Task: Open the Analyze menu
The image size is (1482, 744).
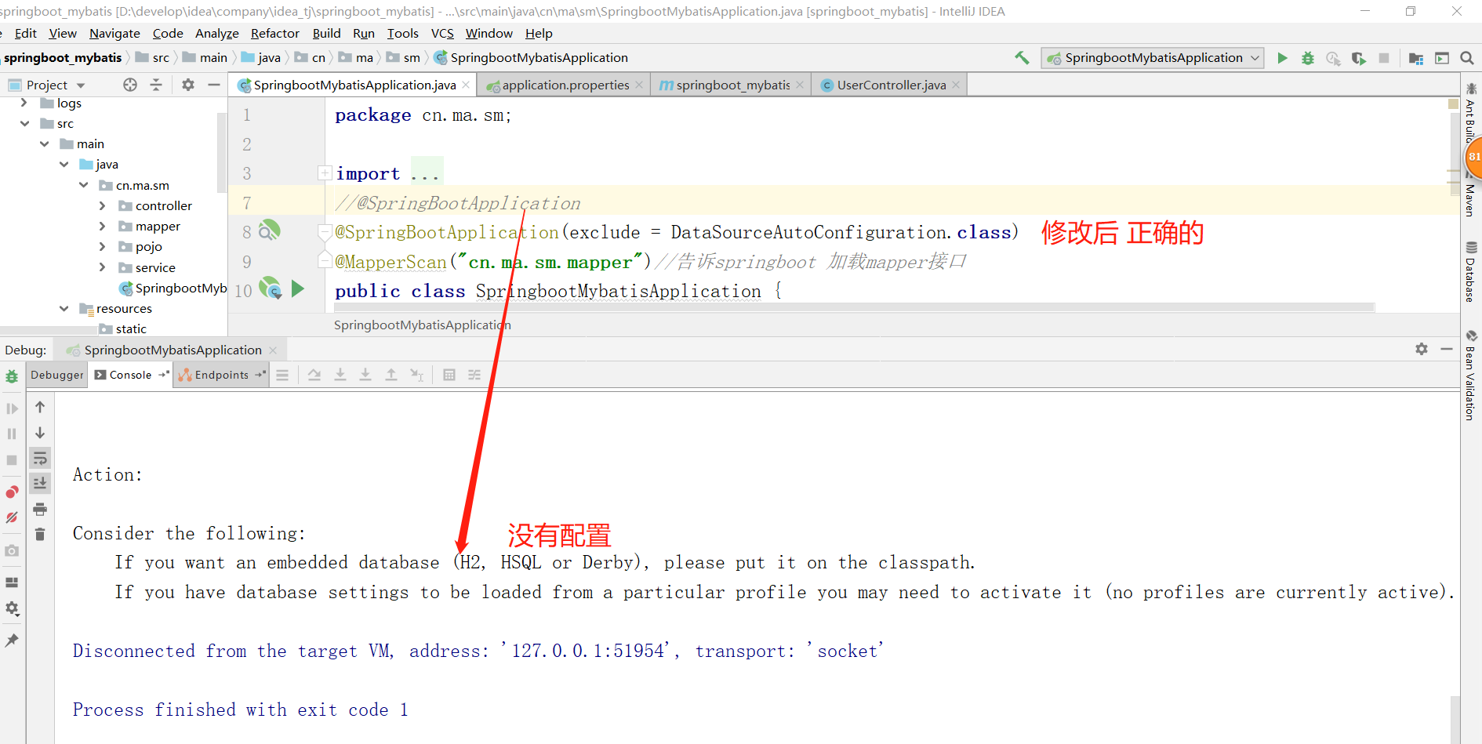Action: (x=217, y=33)
